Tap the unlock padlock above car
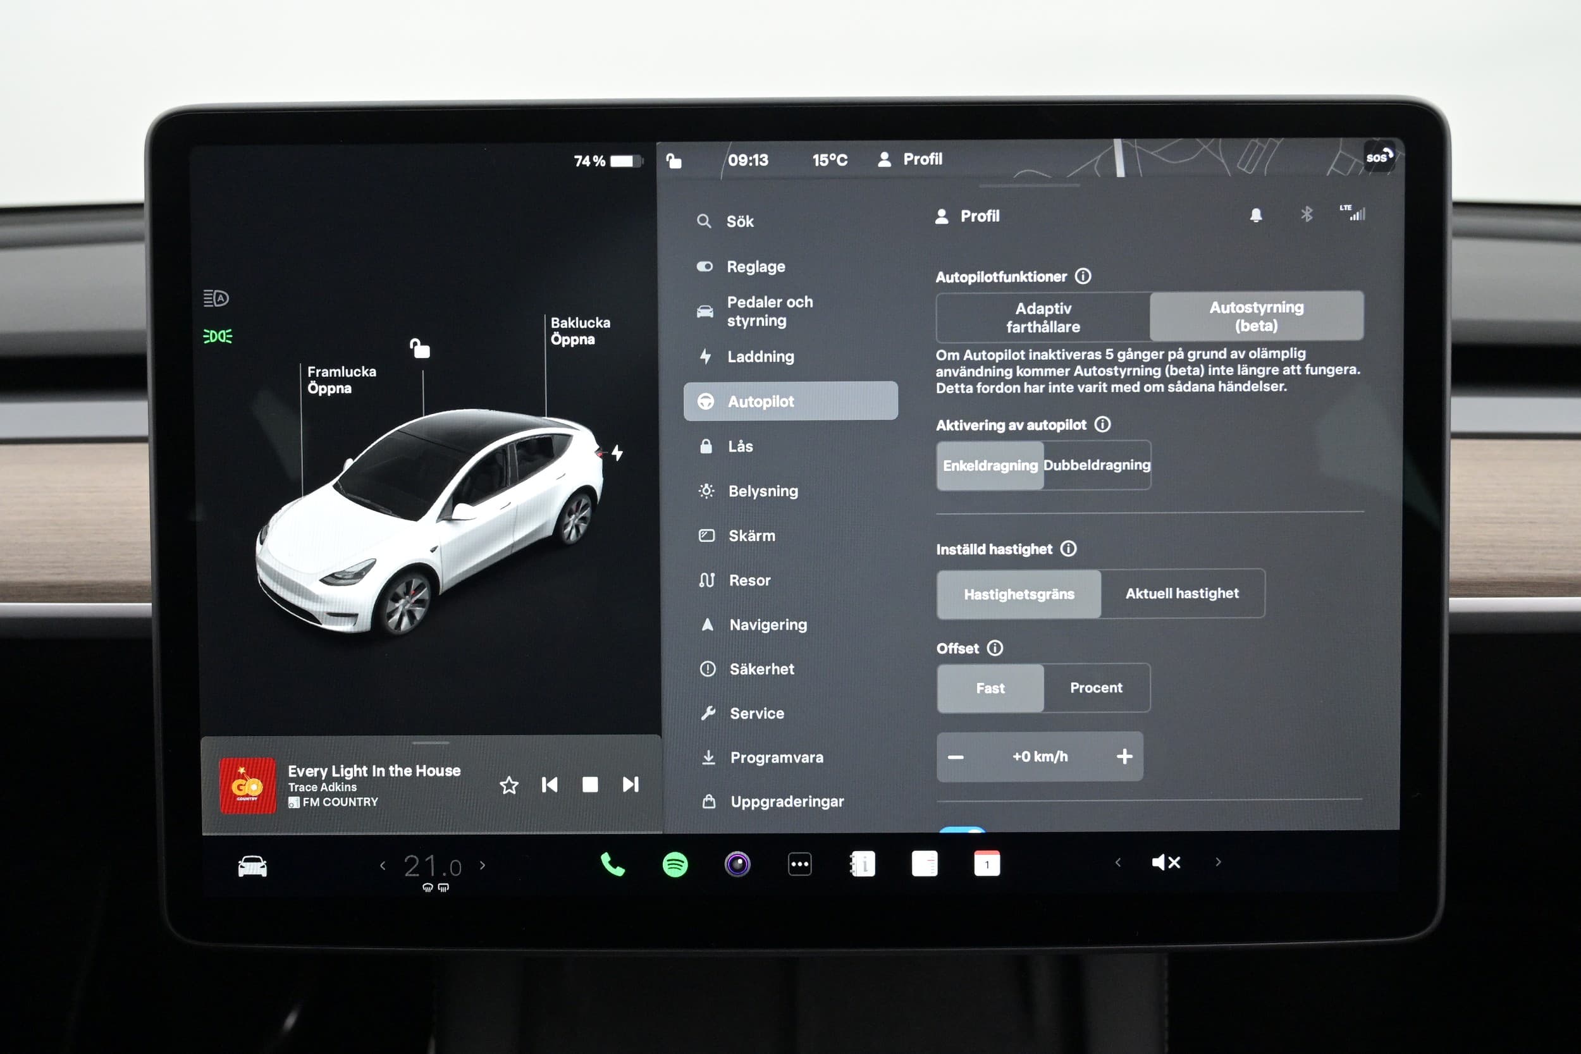Viewport: 1581px width, 1054px height. [420, 348]
